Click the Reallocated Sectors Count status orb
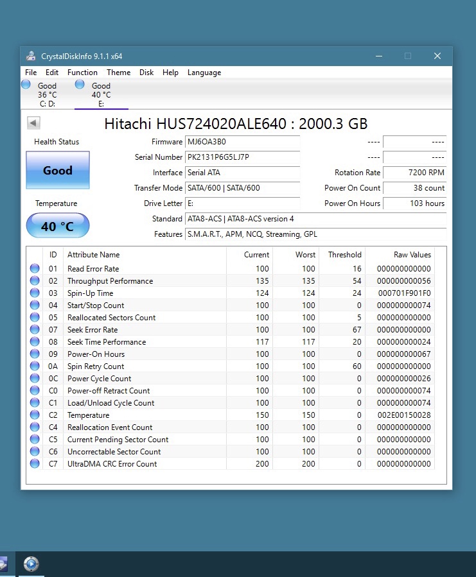The height and width of the screenshot is (577, 476). pos(35,317)
